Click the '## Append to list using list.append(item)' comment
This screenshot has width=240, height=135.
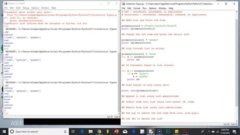pyautogui.click(x=150, y=96)
